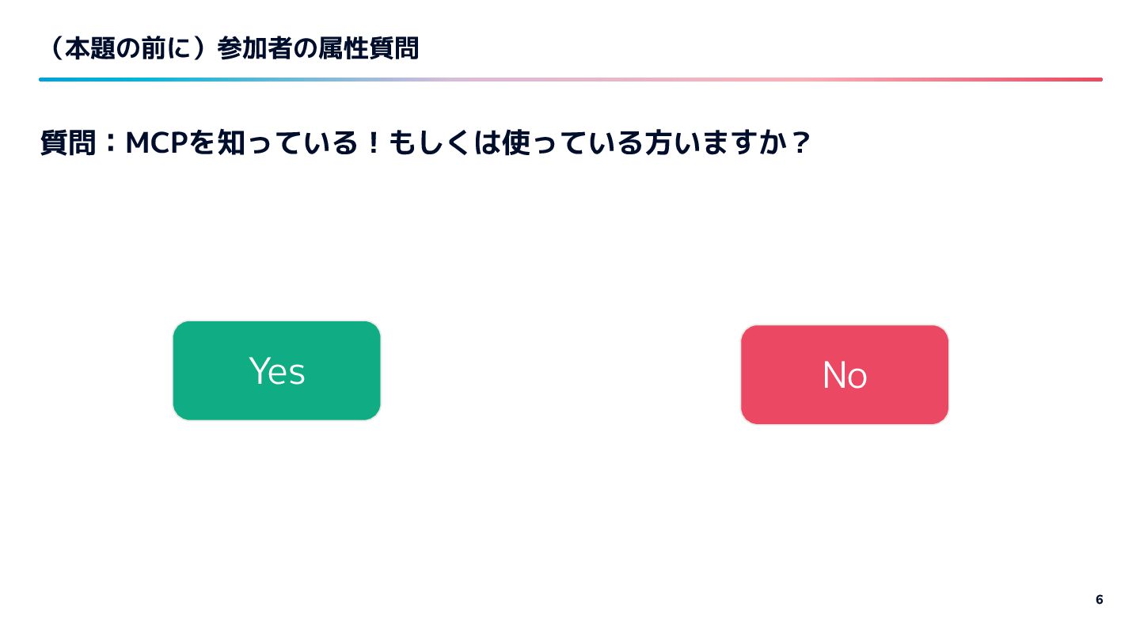The height and width of the screenshot is (641, 1140).
Task: Click the middle of the gradient divider
Action: (571, 79)
